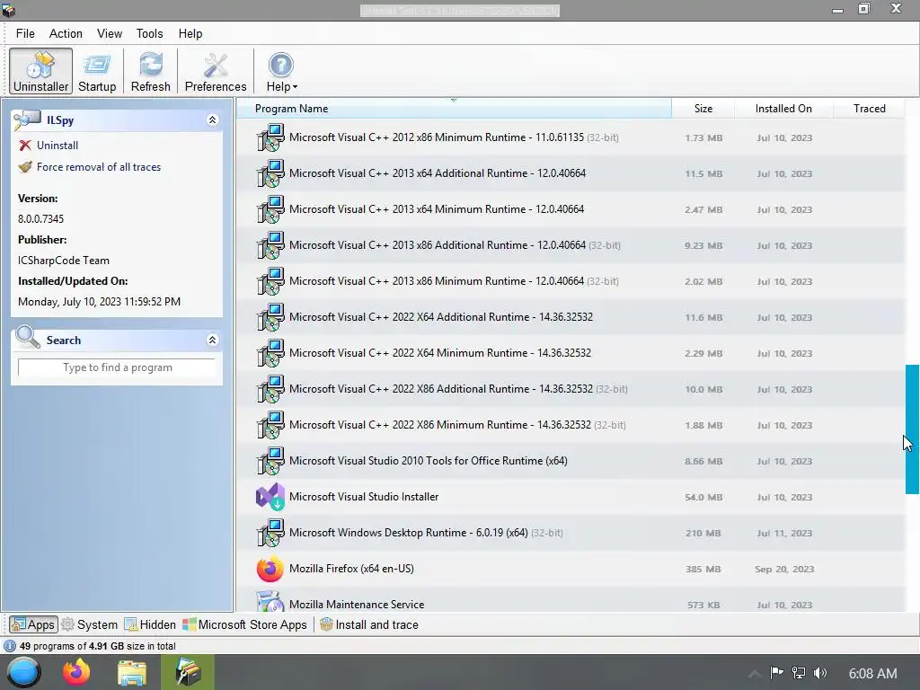Screen dimensions: 920x690
Task: Click icon of Windows Desktop Runtime 6.0.19
Action: click(x=270, y=533)
